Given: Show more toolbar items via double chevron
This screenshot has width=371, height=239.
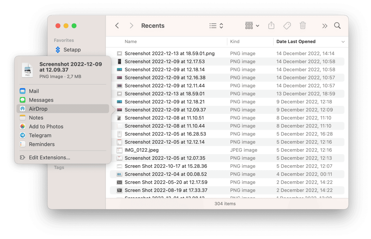Looking at the screenshot, I should coord(325,26).
